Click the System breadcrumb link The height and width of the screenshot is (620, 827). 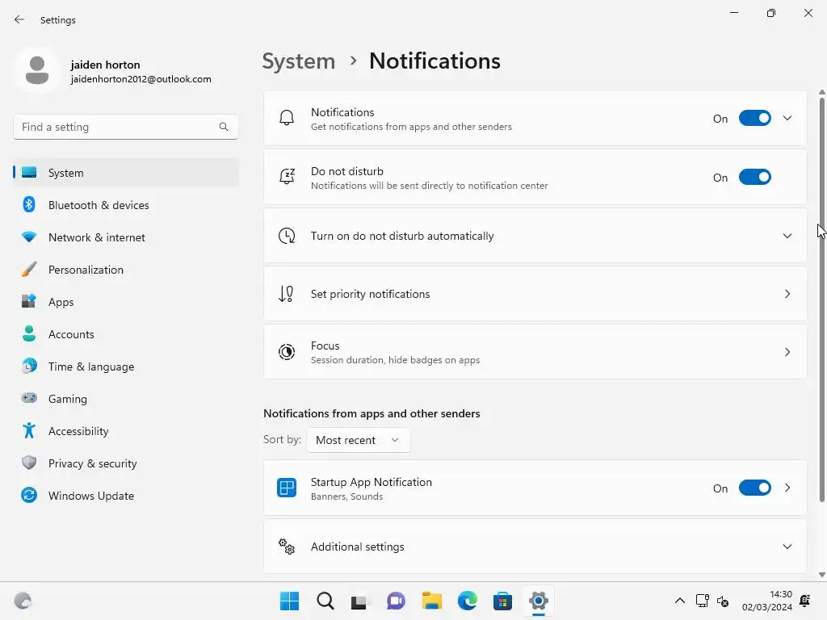click(299, 61)
